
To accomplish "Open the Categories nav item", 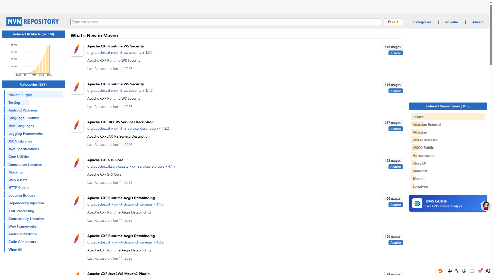I will click(422, 22).
